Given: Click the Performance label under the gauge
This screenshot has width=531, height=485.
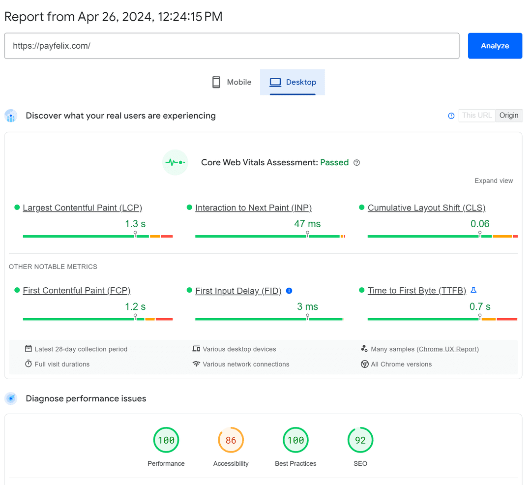Looking at the screenshot, I should (x=166, y=463).
